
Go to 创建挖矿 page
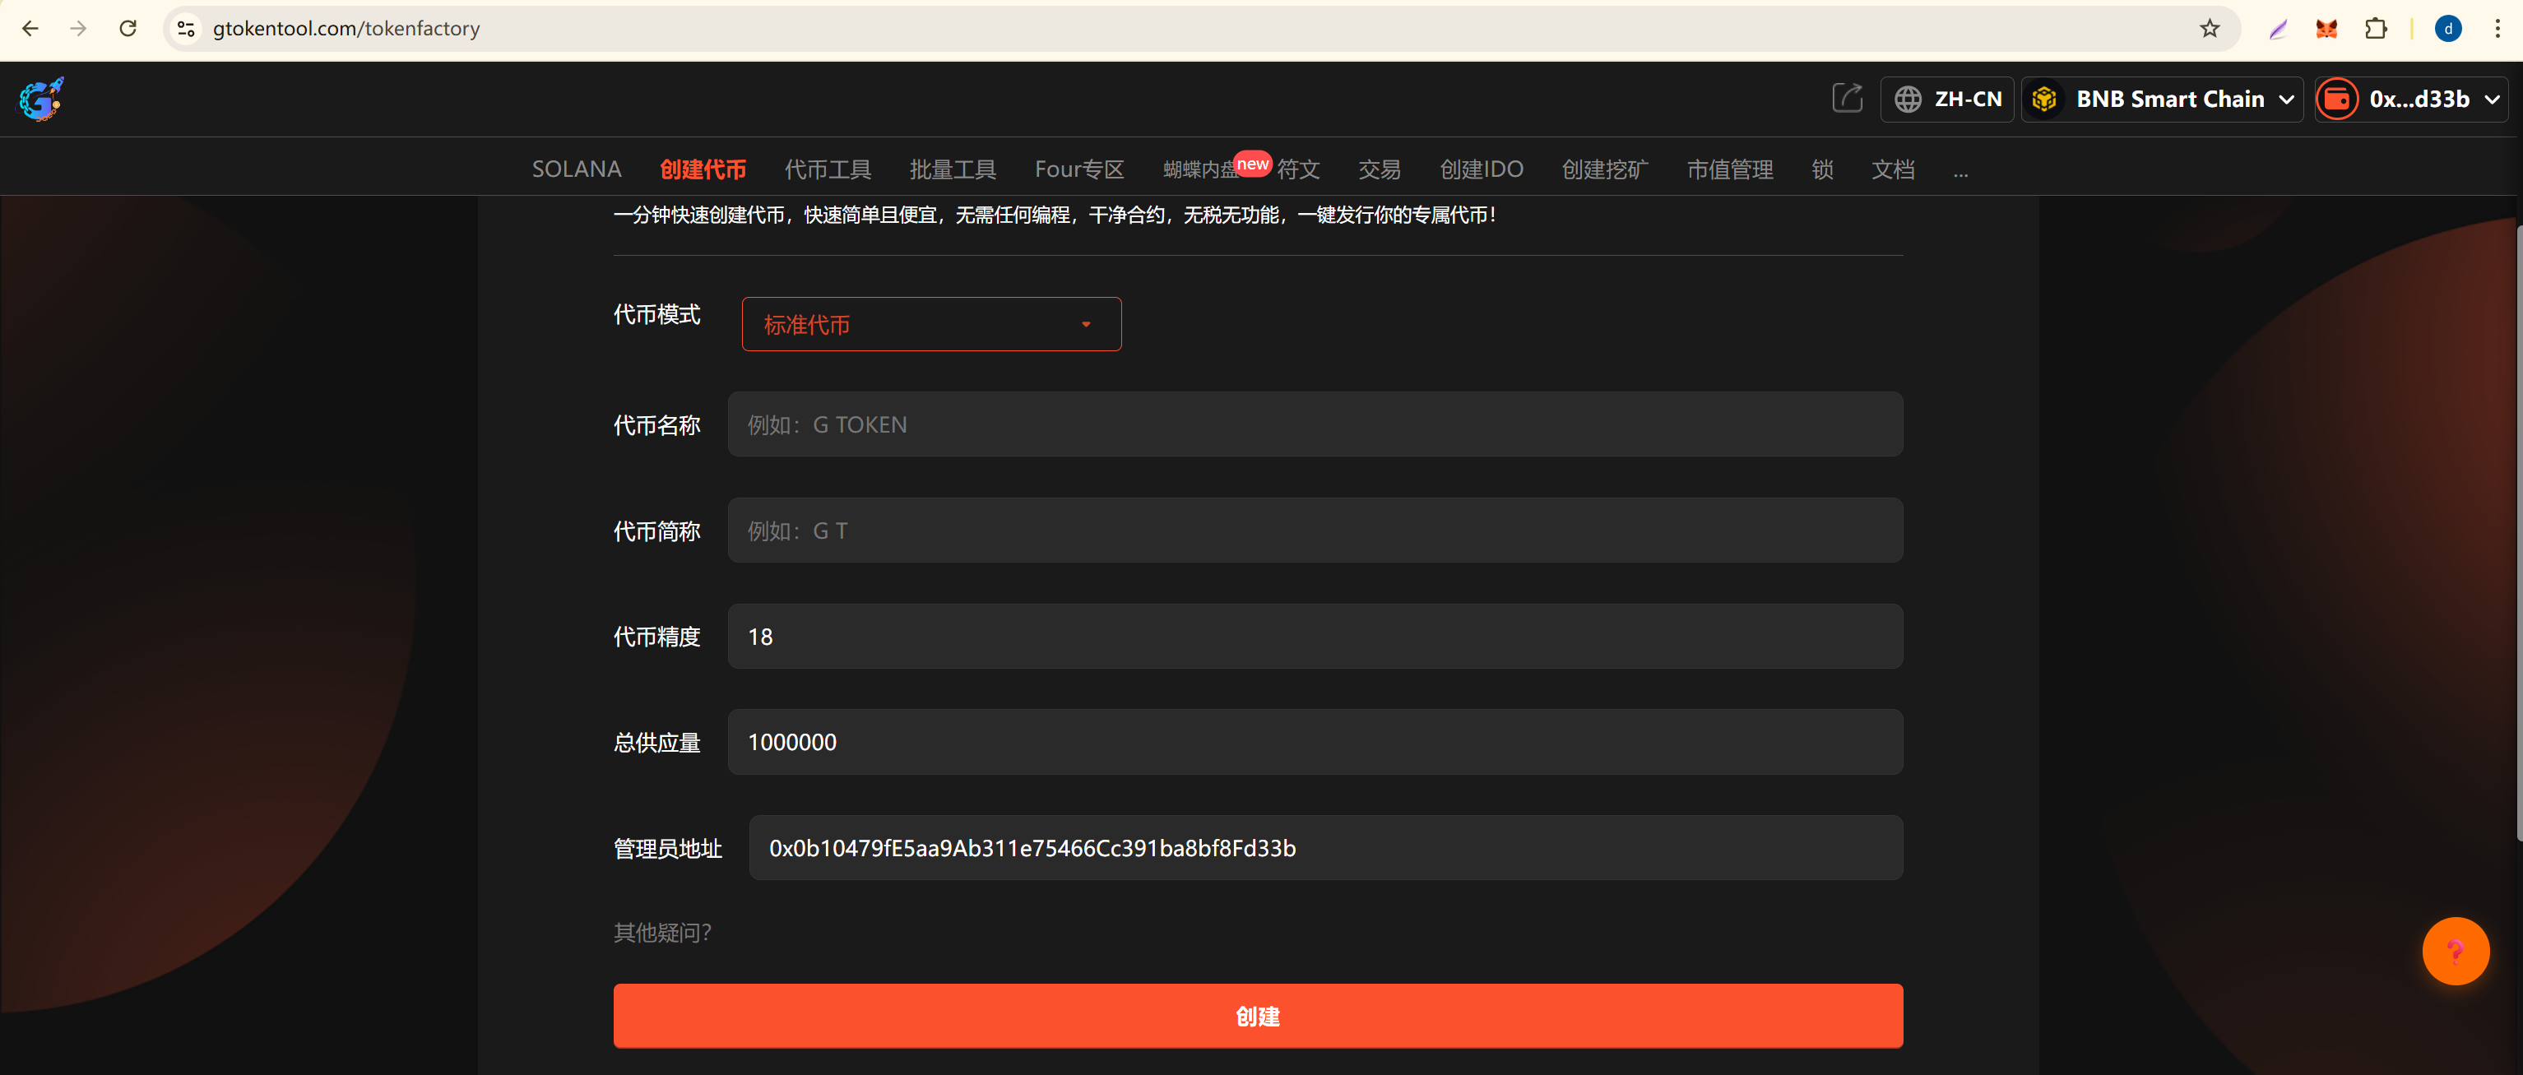[1604, 169]
